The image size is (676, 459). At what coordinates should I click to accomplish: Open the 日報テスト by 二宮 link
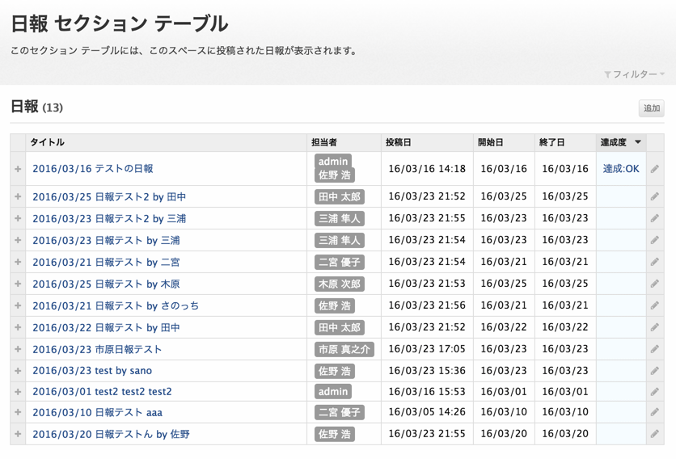(106, 262)
